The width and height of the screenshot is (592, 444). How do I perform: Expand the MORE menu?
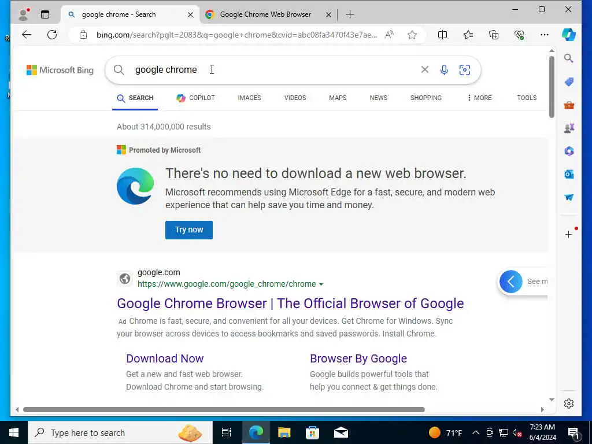click(479, 98)
